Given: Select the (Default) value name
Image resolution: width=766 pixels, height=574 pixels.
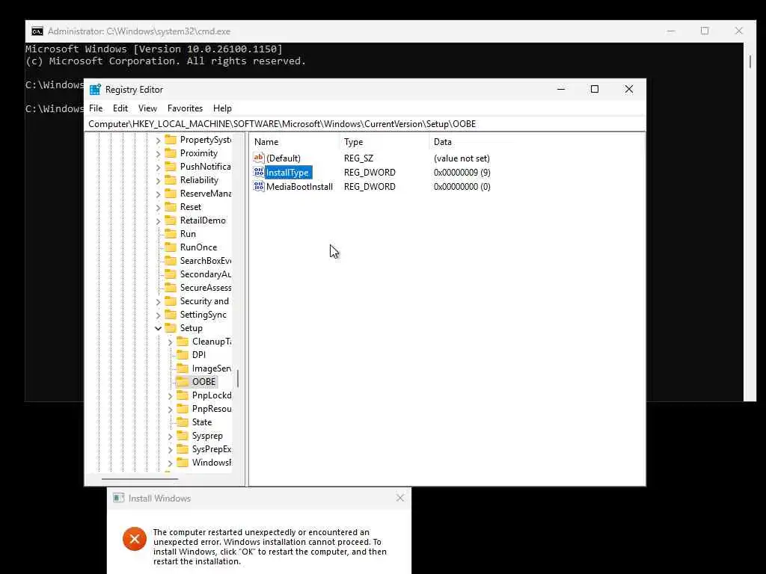Looking at the screenshot, I should tap(284, 158).
